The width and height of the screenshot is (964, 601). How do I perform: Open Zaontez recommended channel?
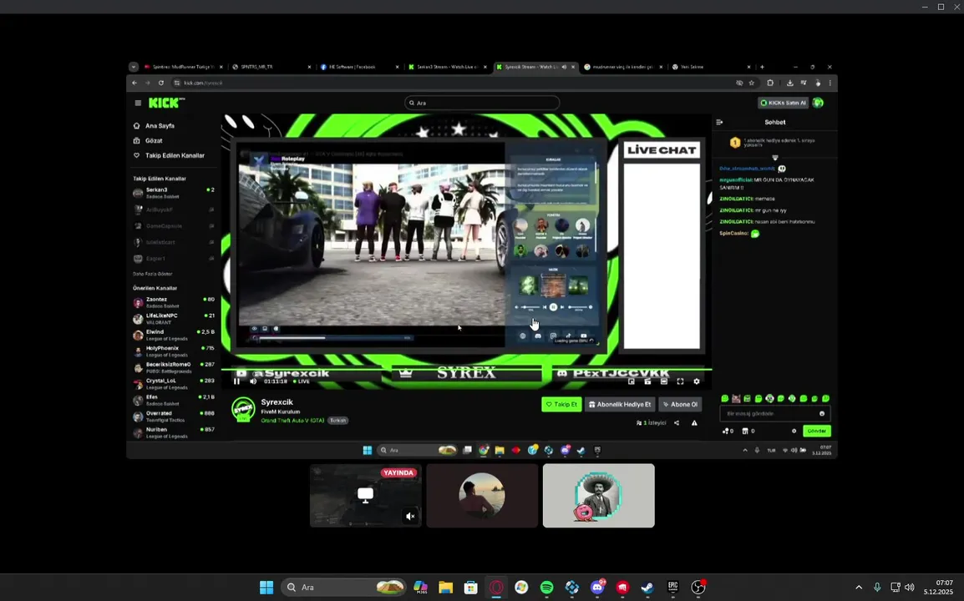[x=174, y=302]
